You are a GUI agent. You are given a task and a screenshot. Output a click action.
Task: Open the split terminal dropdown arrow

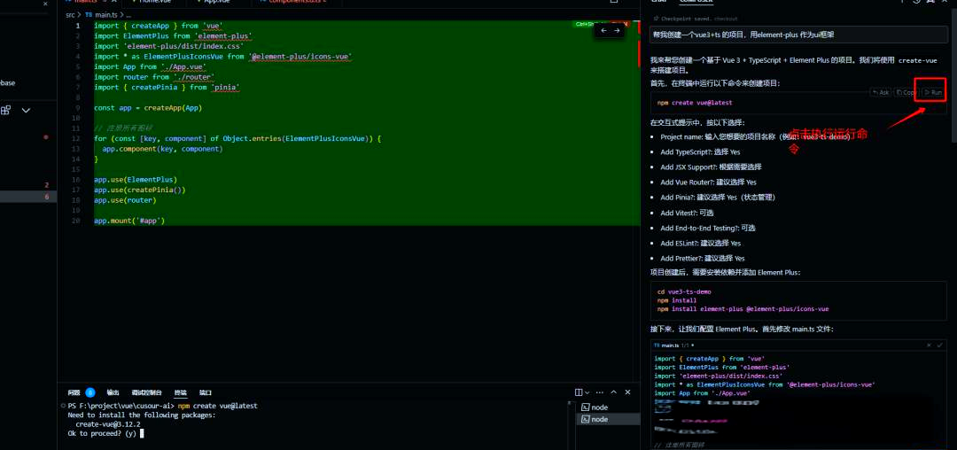pos(588,392)
